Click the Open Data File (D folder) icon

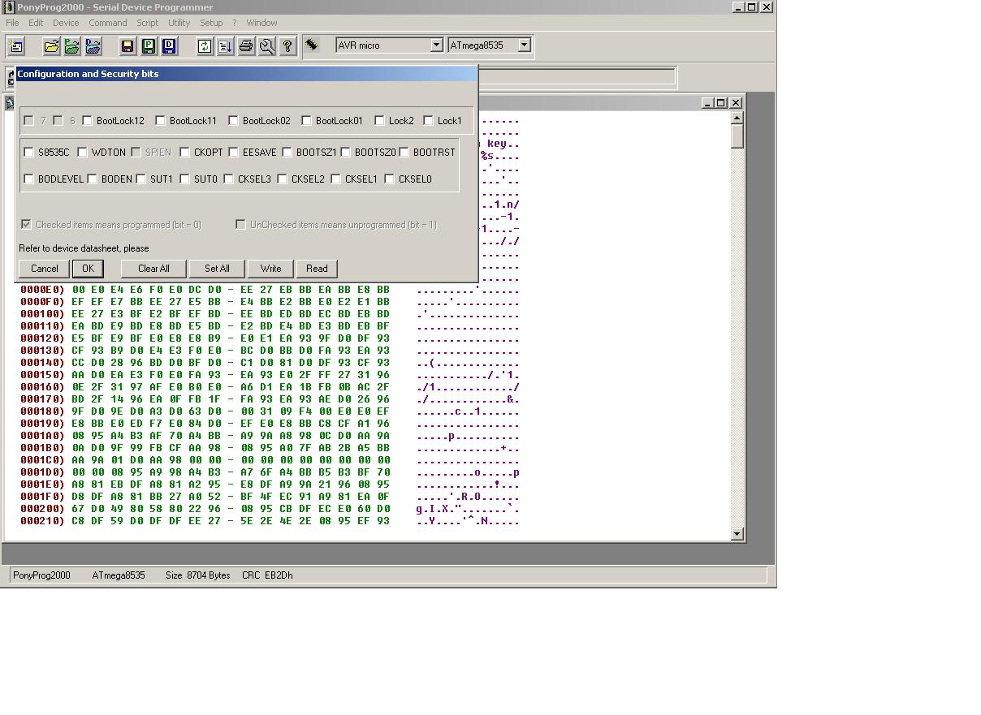pyautogui.click(x=93, y=46)
